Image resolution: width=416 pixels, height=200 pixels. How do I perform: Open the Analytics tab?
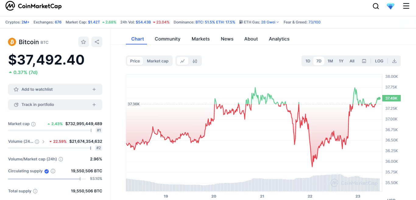(279, 39)
